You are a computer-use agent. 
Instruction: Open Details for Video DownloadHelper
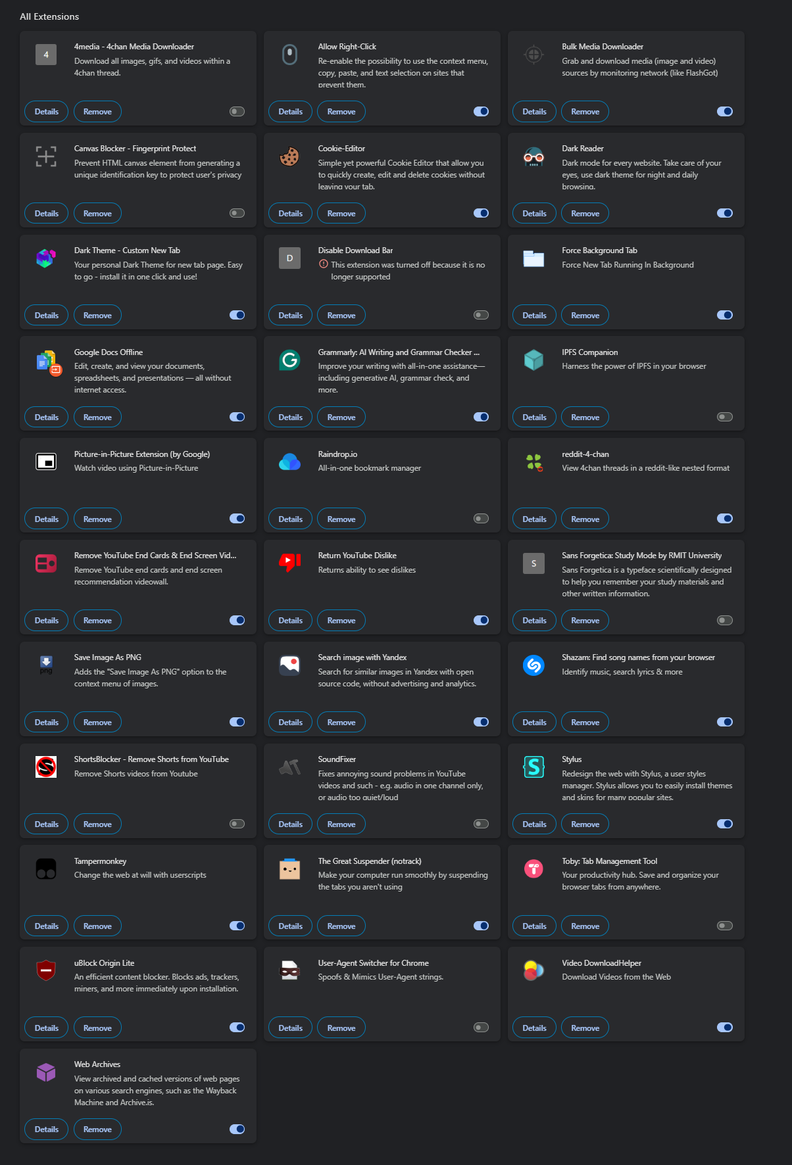[534, 1028]
